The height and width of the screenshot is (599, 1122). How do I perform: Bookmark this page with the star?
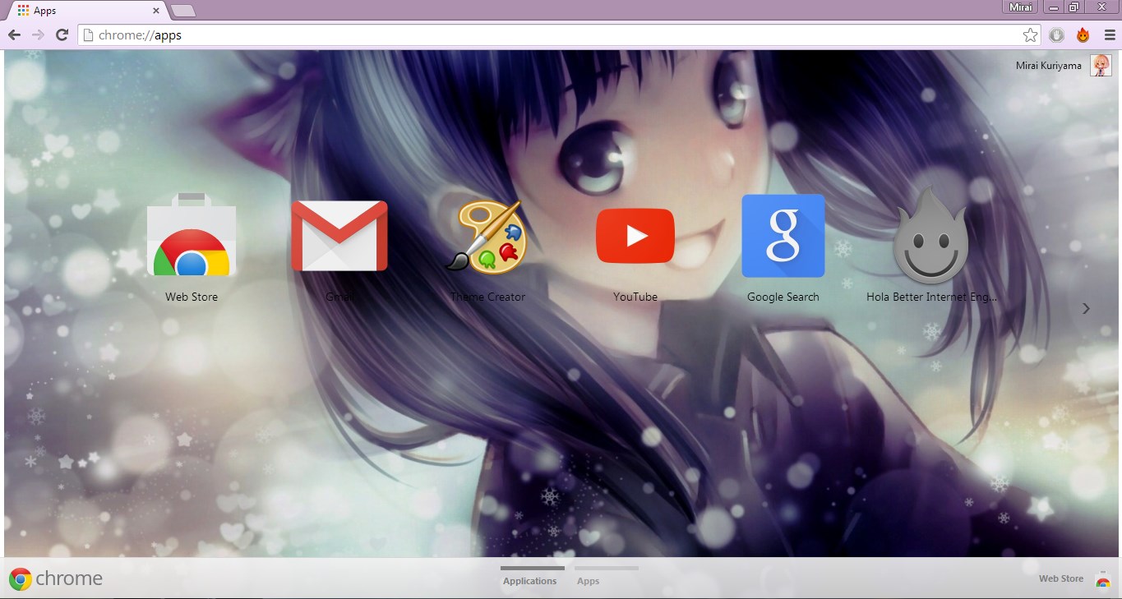[1030, 35]
